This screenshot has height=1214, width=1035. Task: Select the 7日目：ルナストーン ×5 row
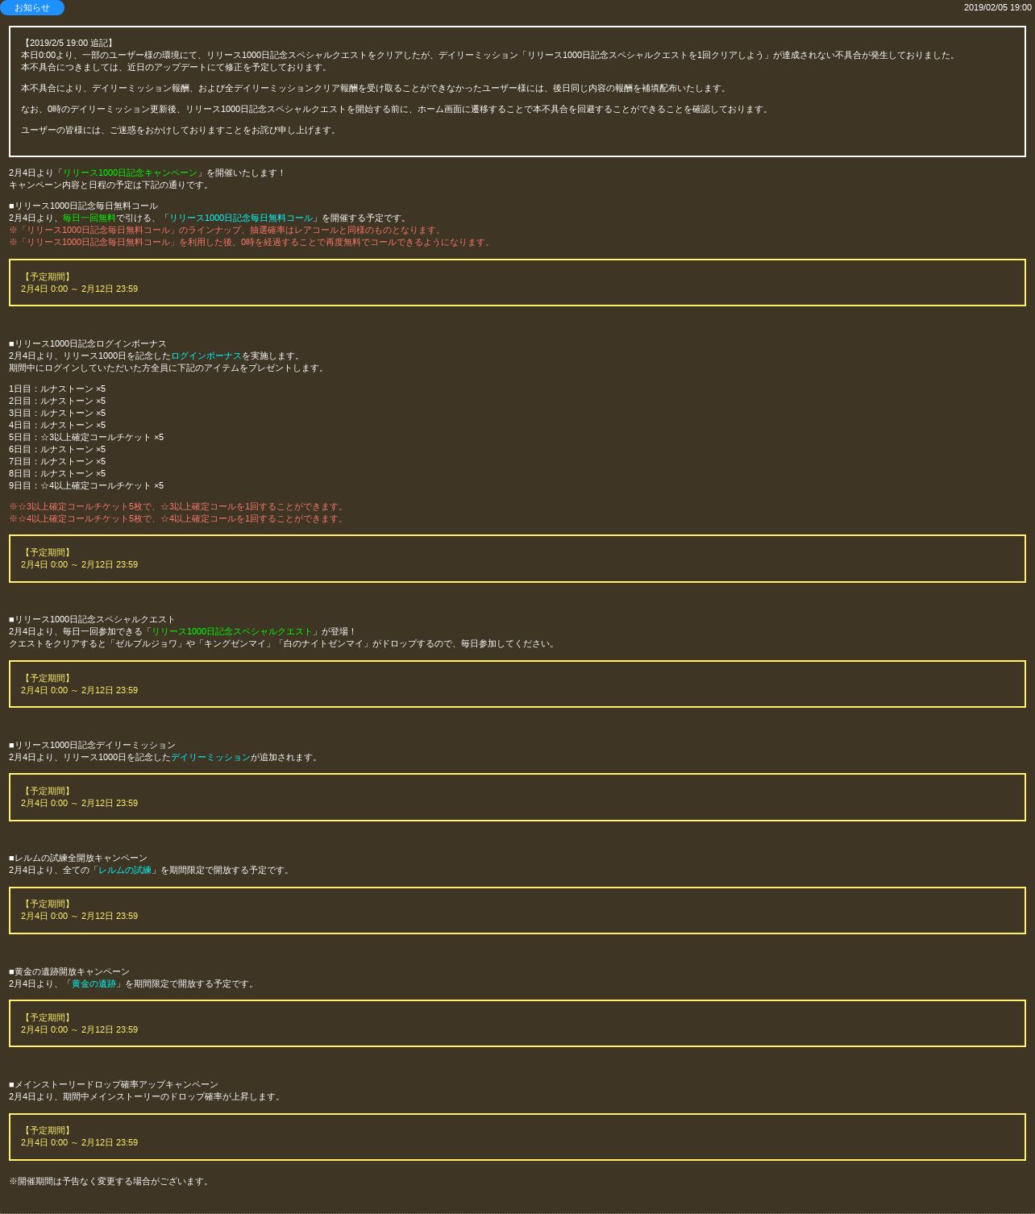pos(57,461)
